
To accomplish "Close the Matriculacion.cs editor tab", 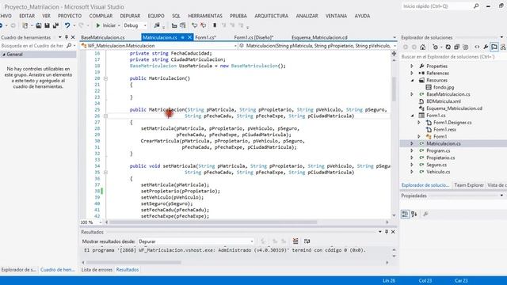I will (189, 37).
